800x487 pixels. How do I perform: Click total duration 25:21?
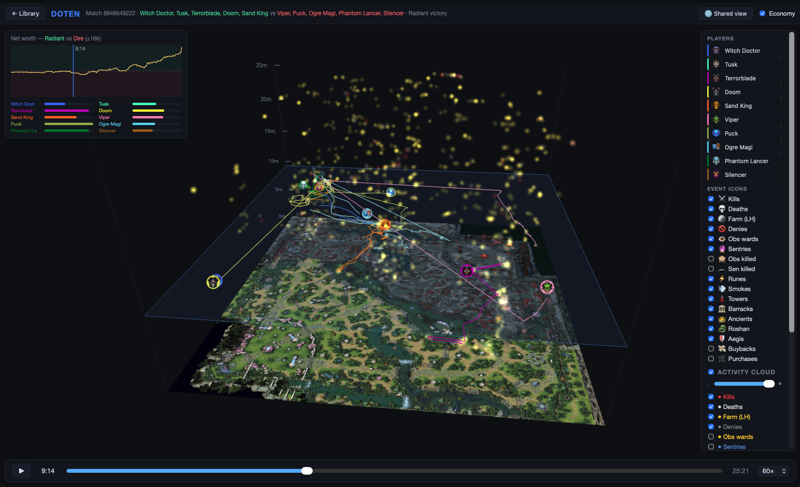click(x=741, y=471)
